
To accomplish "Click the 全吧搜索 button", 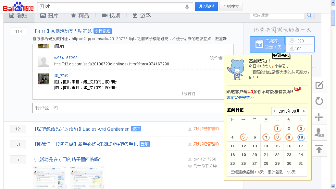I will 231,6.
